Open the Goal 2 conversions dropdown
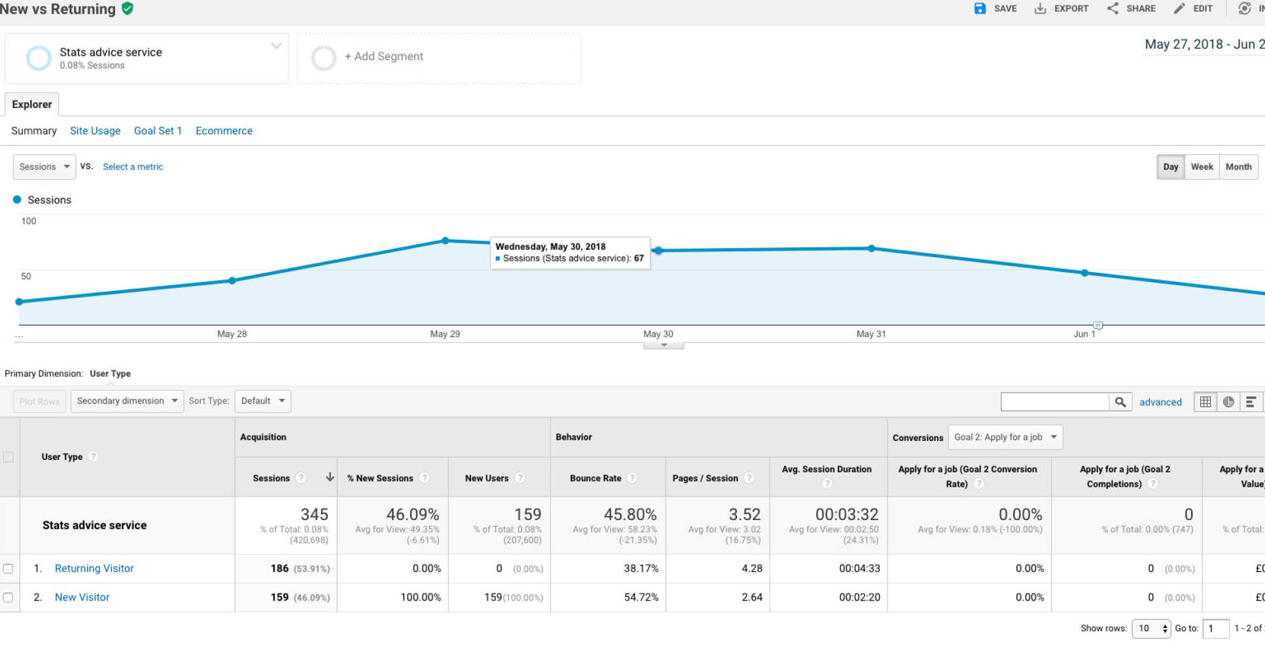Image resolution: width=1265 pixels, height=645 pixels. [1005, 437]
